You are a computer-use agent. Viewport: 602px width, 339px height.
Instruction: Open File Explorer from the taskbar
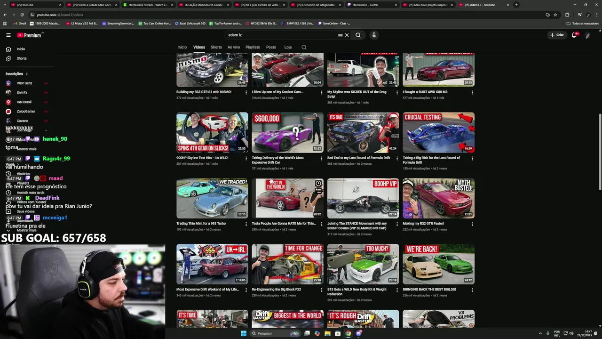[x=327, y=333]
